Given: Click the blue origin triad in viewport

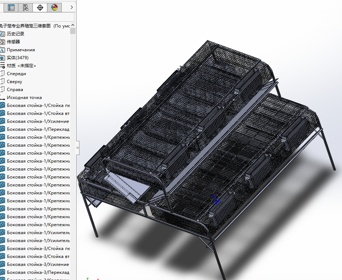Looking at the screenshot, I should (x=216, y=200).
